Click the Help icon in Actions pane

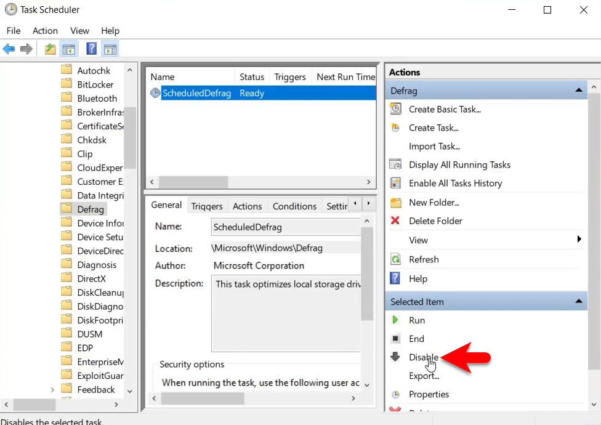(395, 278)
